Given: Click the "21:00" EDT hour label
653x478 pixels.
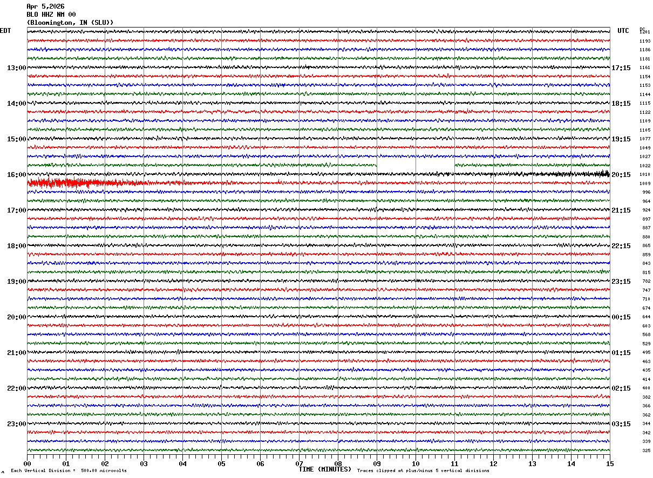Looking at the screenshot, I should click(x=16, y=353).
